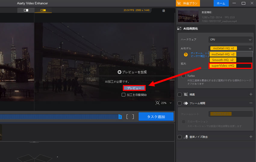The image size is (256, 162).
Task: Open the blue model description link
Action: point(199,55)
